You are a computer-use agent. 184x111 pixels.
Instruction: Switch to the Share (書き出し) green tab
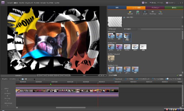click(174, 8)
